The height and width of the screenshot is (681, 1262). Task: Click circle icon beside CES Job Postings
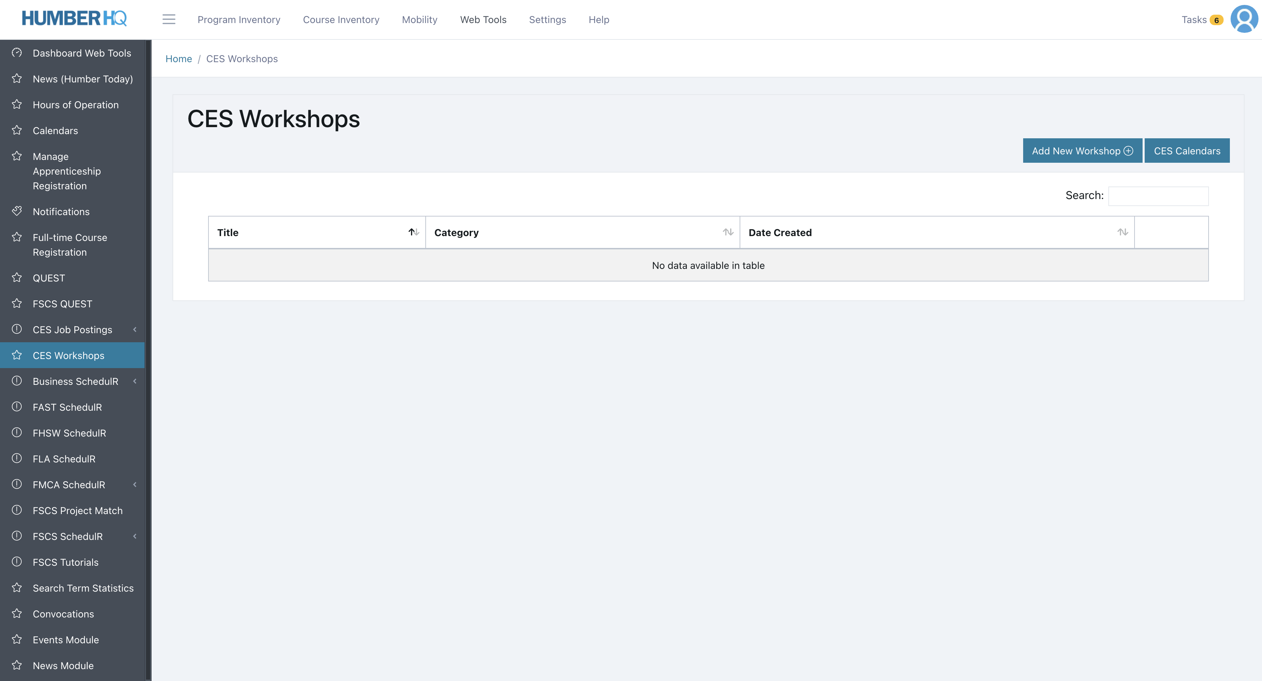tap(17, 329)
